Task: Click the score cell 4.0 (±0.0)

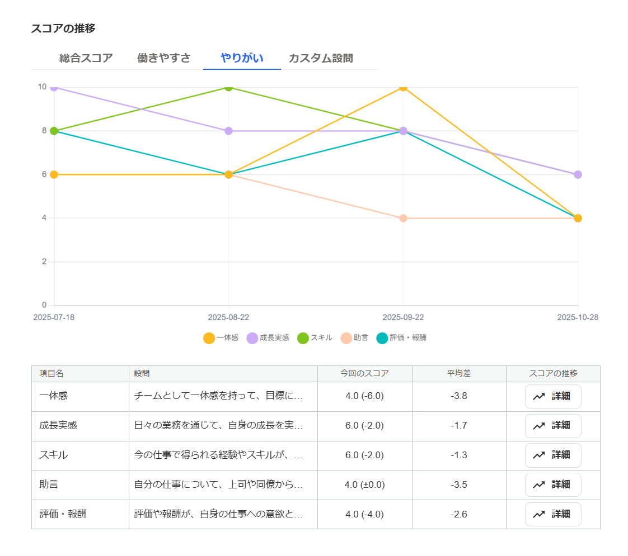Action: tap(364, 485)
